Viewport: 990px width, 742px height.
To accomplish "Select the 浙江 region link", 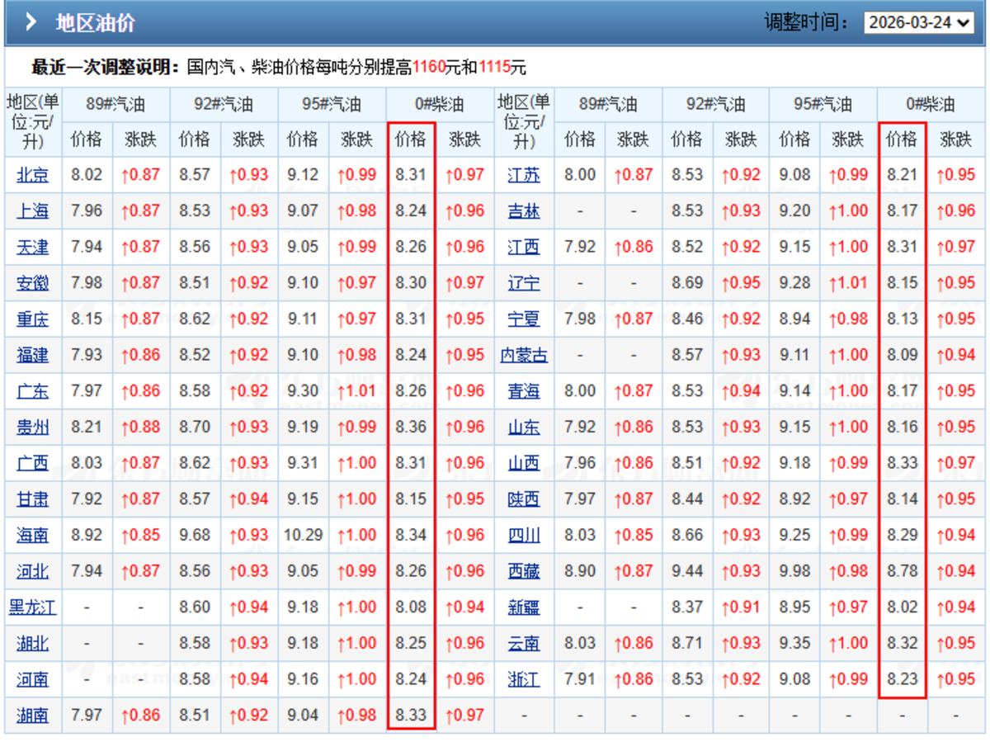I will tap(524, 679).
